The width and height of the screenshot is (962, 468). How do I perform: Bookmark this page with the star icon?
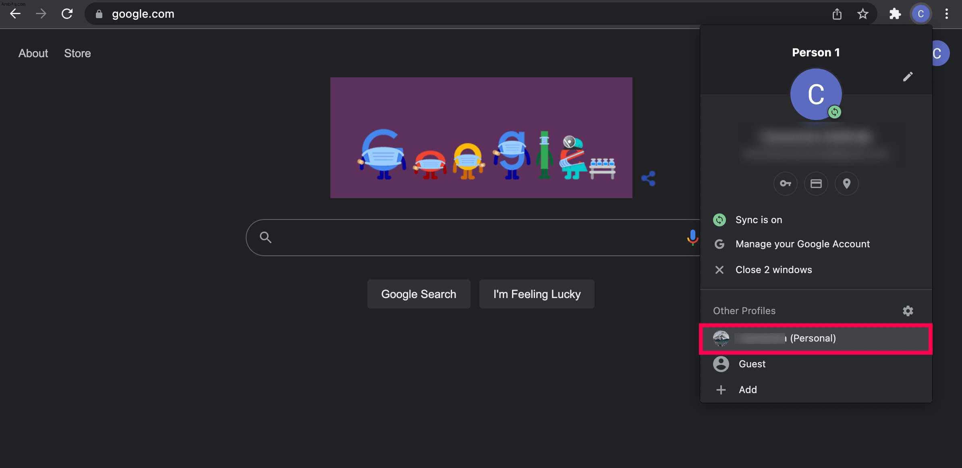862,14
